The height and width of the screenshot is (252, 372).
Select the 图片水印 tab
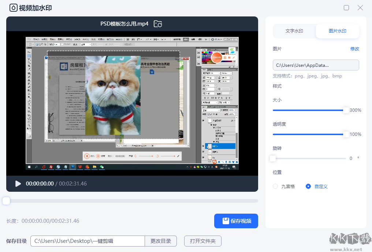pos(337,31)
